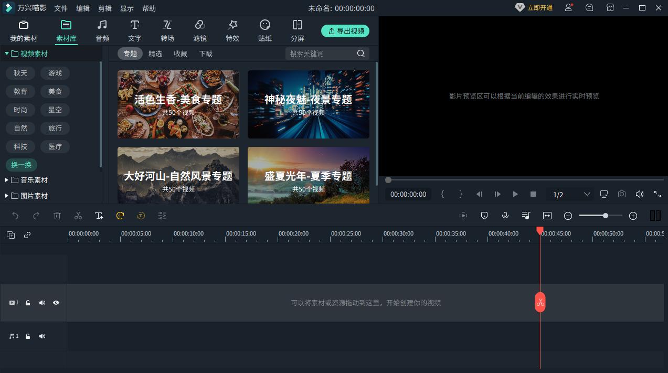
Task: Expand the 视频素材 category in the sidebar
Action: [7, 53]
